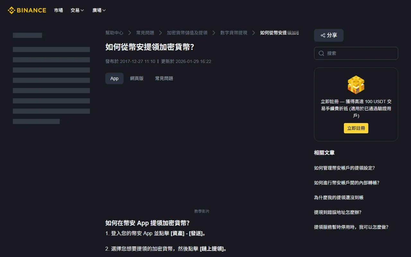Screen dimensions: 411x257
Task: Expand the 交易 dropdown menu
Action: click(x=77, y=10)
